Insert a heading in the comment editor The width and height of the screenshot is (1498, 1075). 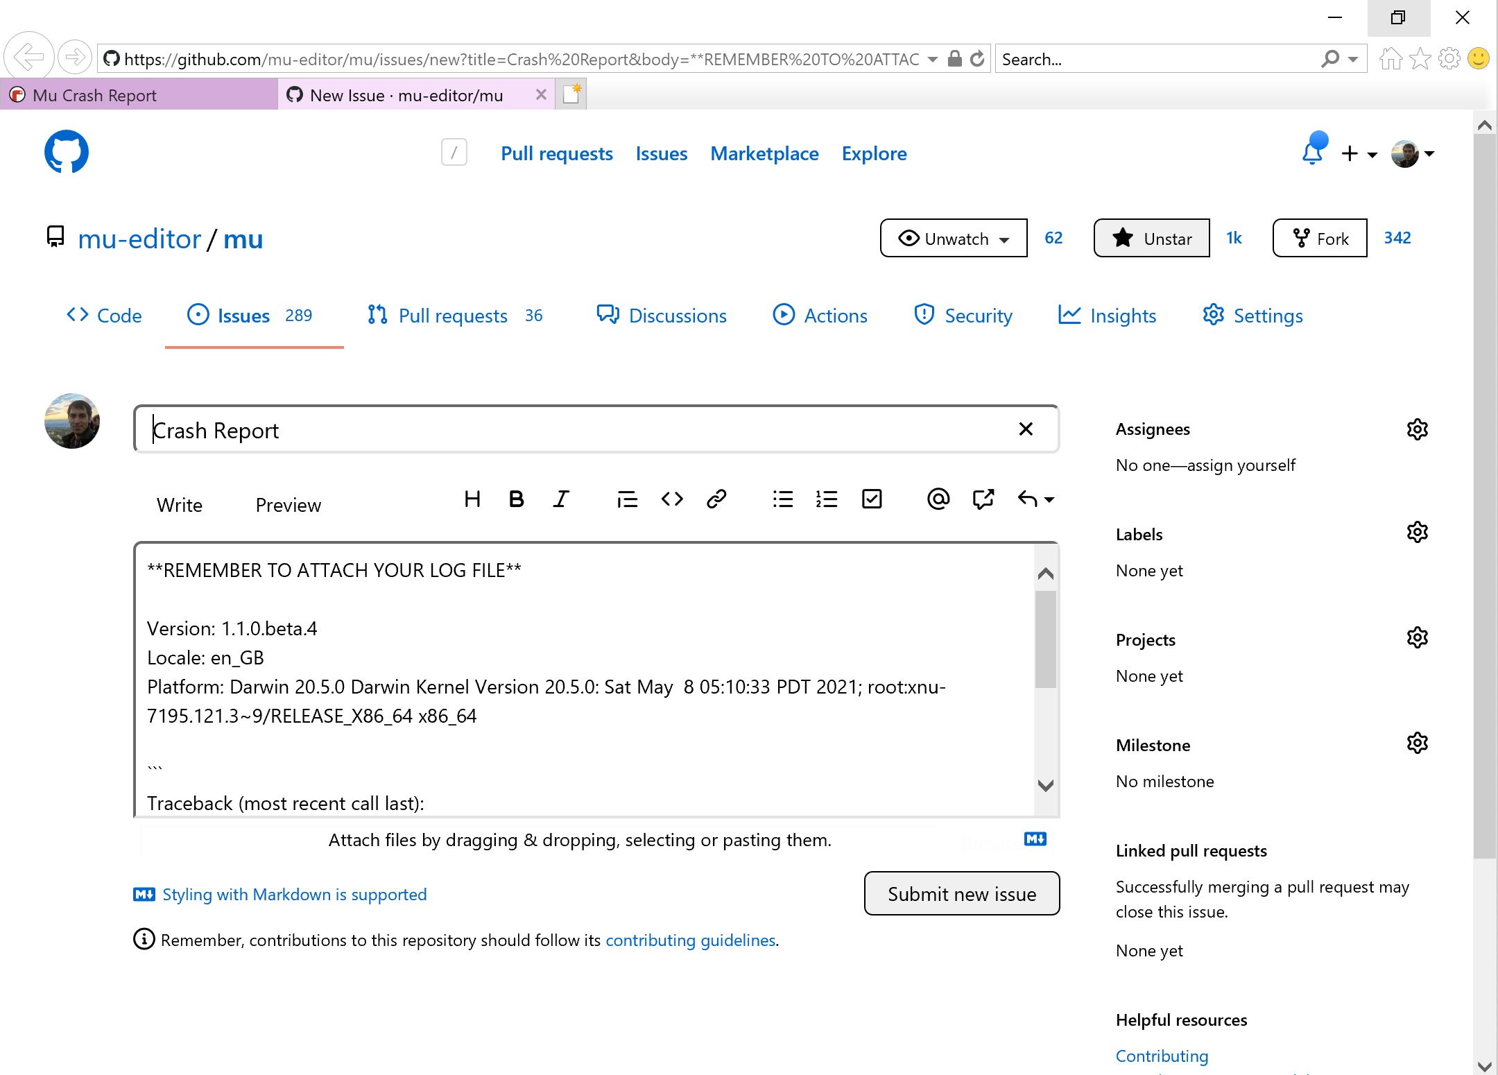point(472,499)
